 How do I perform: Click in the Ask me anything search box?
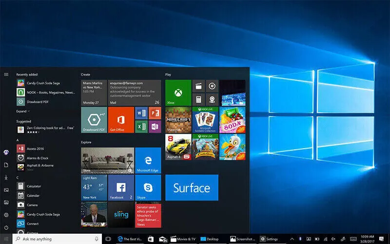click(x=57, y=239)
